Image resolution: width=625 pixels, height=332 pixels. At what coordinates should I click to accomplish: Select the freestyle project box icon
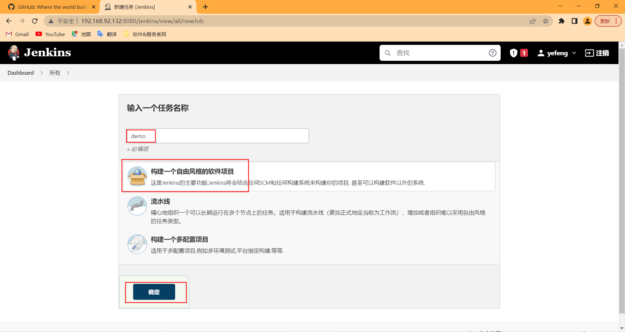pos(137,176)
